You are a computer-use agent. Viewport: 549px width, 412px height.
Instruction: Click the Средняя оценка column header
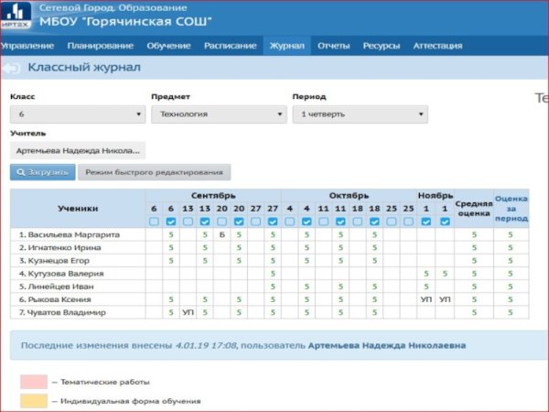coord(474,209)
